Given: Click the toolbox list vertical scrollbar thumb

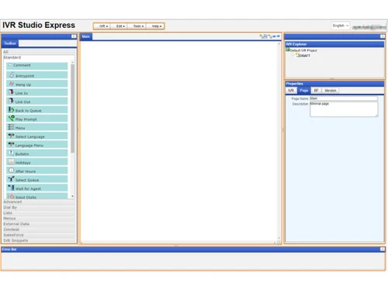Looking at the screenshot, I should tap(72, 109).
